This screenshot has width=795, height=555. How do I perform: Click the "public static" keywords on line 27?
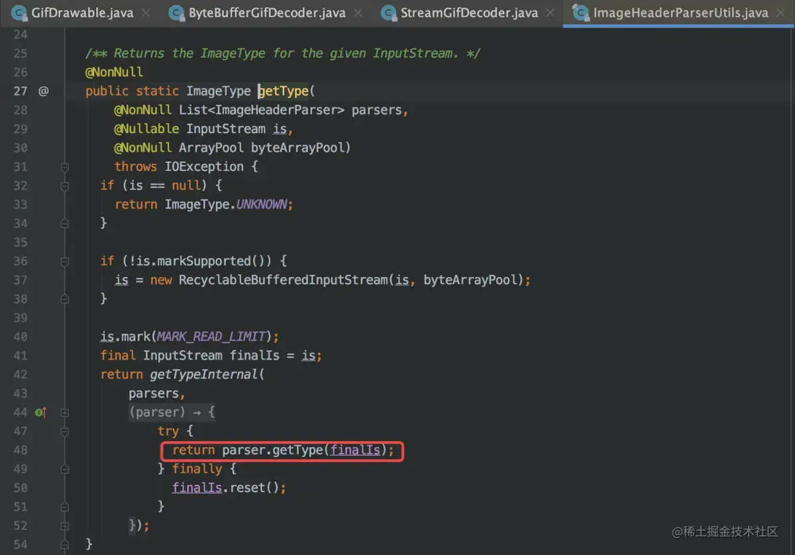point(132,91)
